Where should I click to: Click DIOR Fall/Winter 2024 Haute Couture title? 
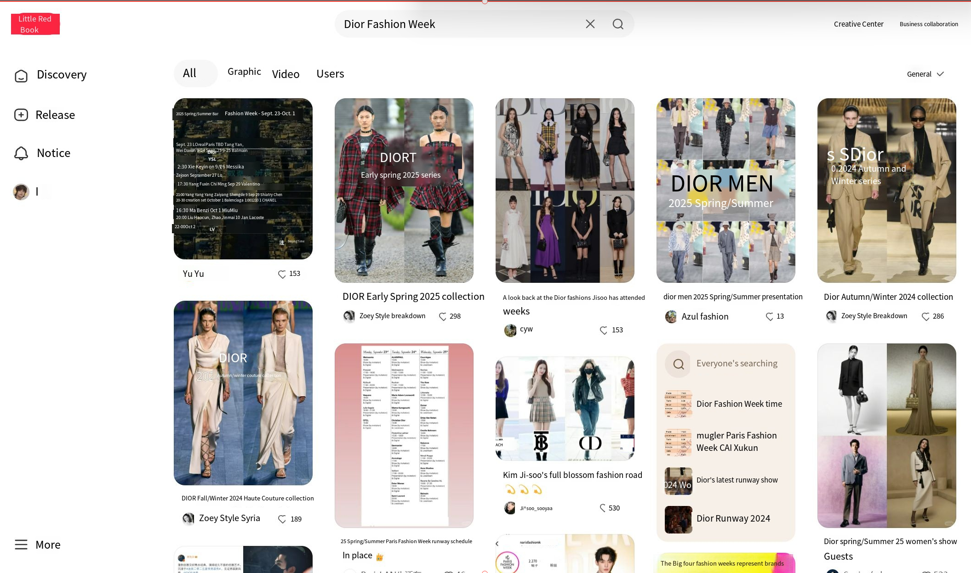[247, 498]
